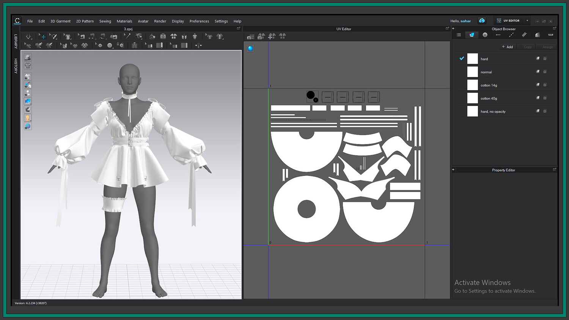Open the CLO cloud icon beside username
The width and height of the screenshot is (569, 320).
point(482,21)
